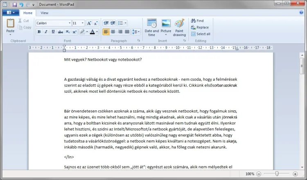Image resolution: width=307 pixels, height=180 pixels.
Task: Increase paragraph indent
Action: point(113,23)
